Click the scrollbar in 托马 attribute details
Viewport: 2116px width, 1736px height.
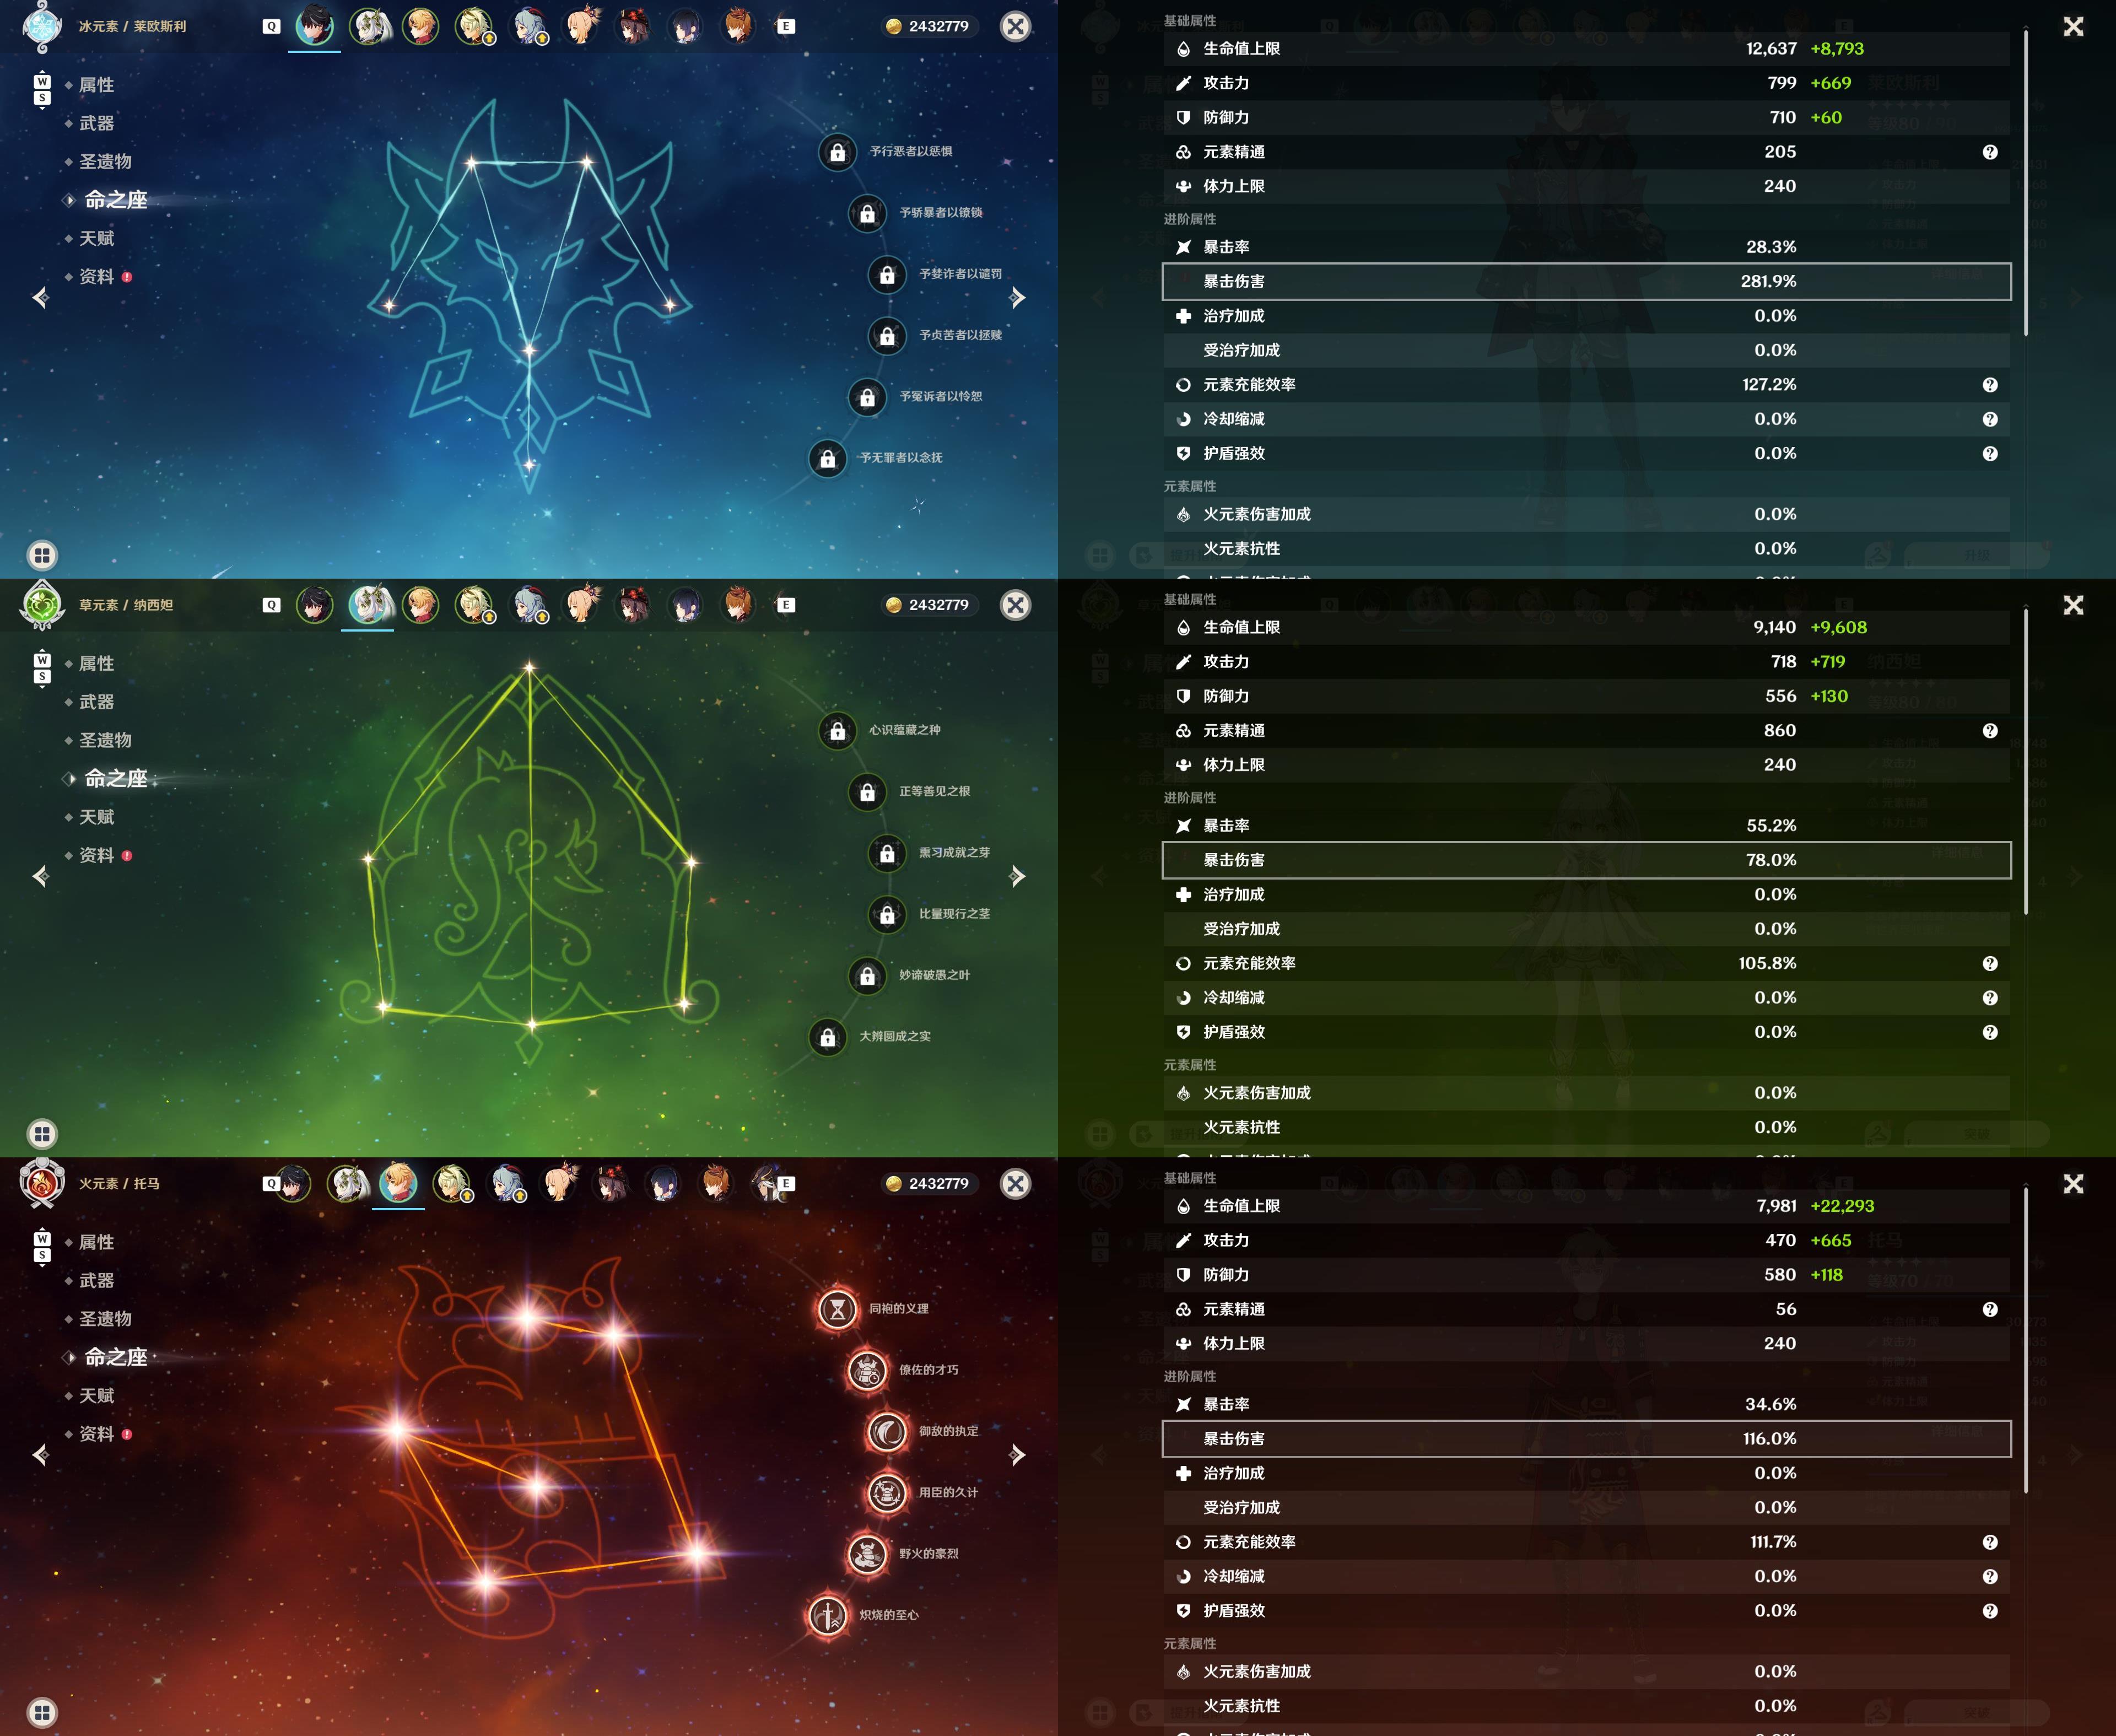pyautogui.click(x=2026, y=1340)
